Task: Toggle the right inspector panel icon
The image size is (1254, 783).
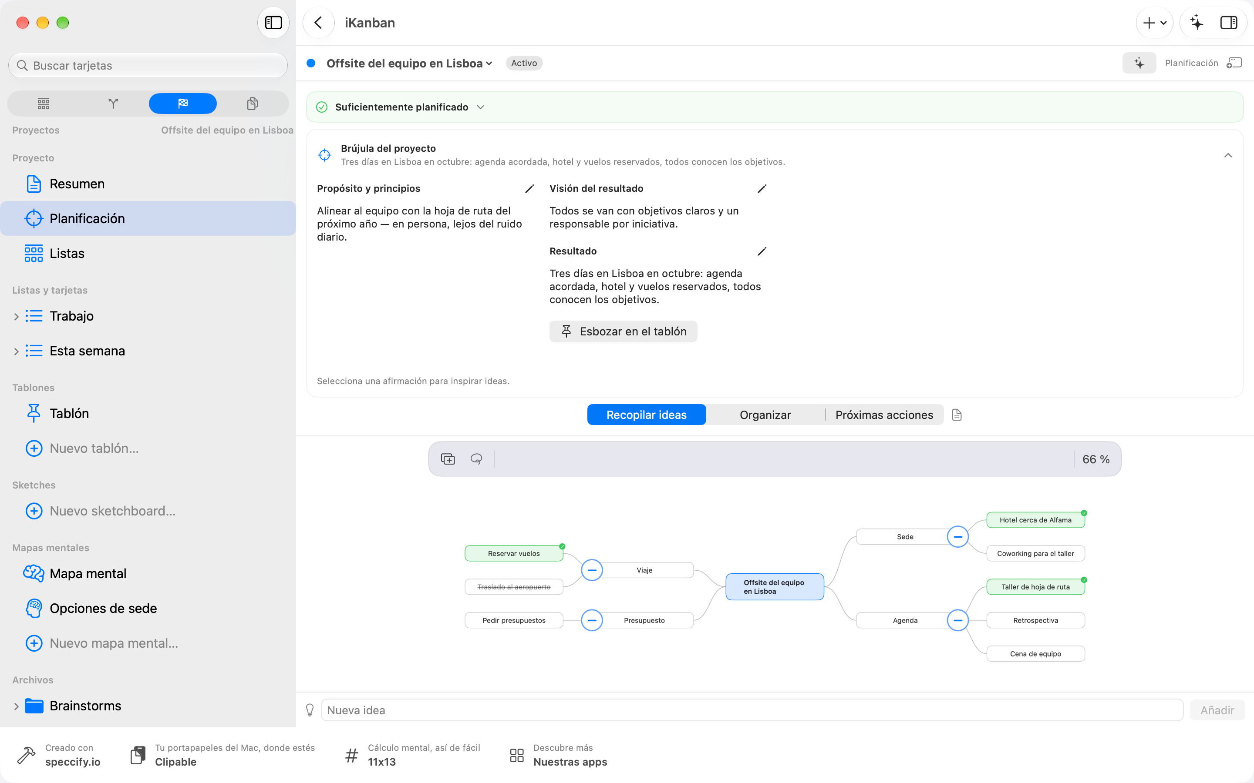Action: click(x=1229, y=22)
